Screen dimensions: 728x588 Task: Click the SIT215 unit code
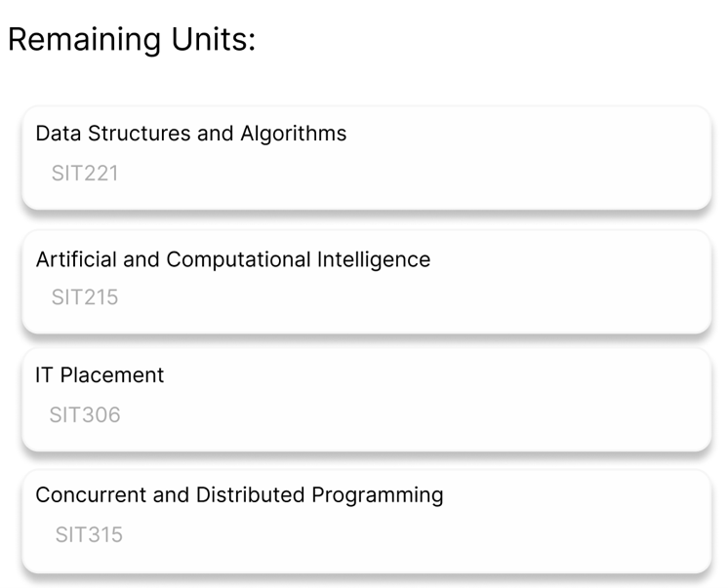pyautogui.click(x=84, y=297)
